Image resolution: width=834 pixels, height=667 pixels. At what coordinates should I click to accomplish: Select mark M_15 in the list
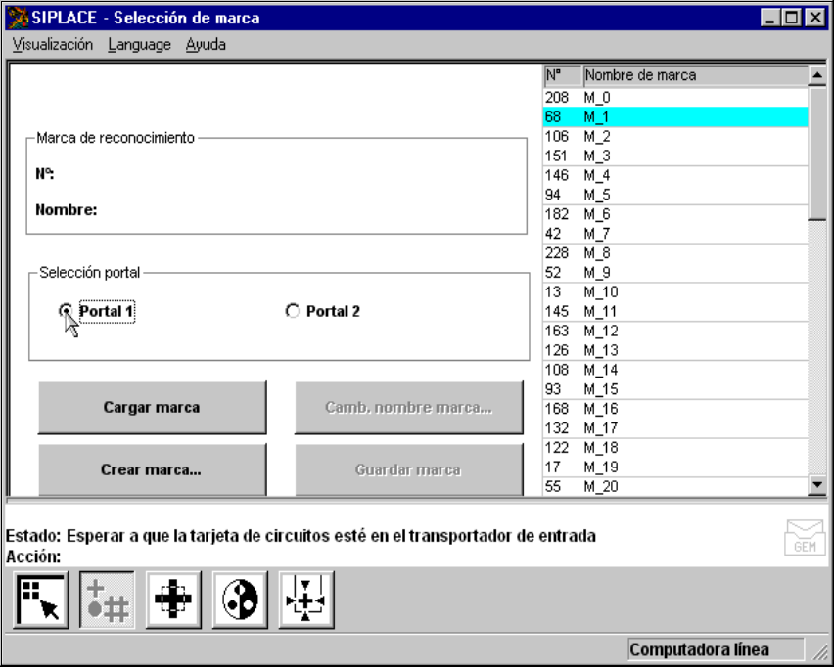click(675, 389)
